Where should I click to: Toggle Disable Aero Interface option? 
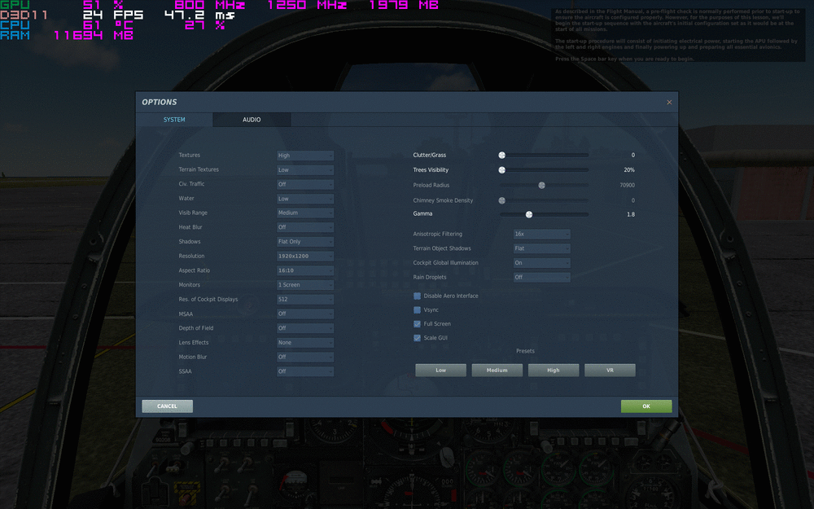(417, 296)
